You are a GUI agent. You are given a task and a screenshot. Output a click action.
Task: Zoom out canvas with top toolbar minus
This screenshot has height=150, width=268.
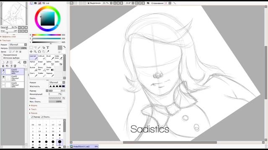(x=115, y=3)
